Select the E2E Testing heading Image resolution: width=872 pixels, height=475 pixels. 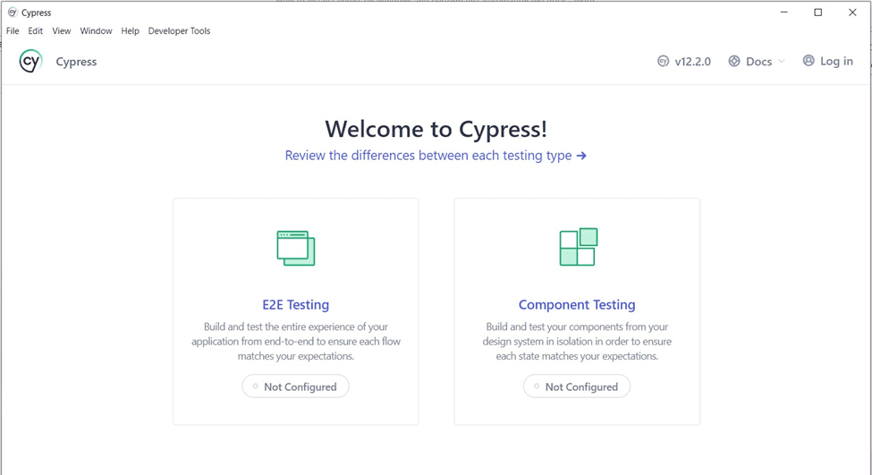(x=296, y=305)
